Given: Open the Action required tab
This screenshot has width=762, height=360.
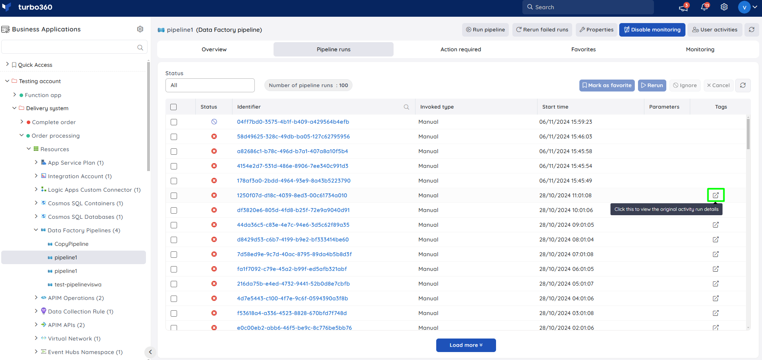Looking at the screenshot, I should [x=461, y=49].
